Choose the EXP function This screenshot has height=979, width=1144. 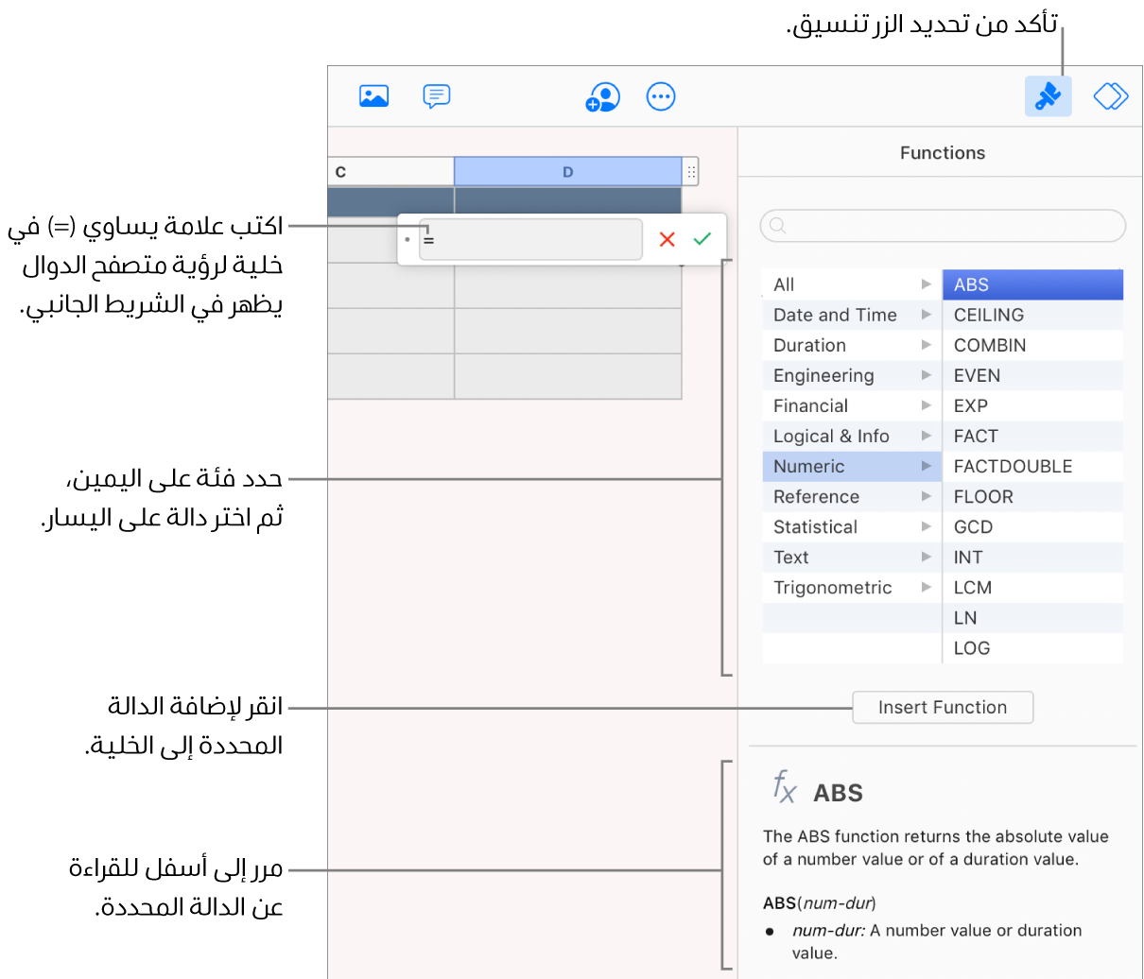click(x=1033, y=405)
